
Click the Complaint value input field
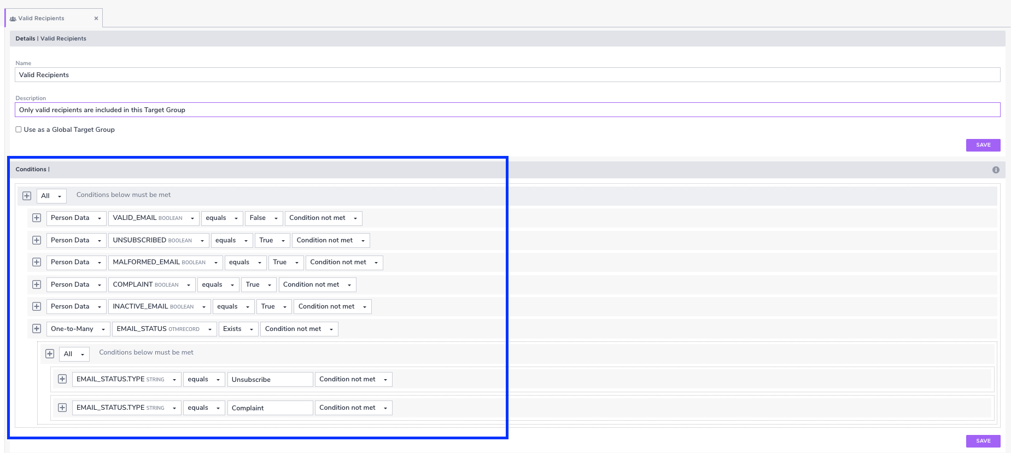270,408
